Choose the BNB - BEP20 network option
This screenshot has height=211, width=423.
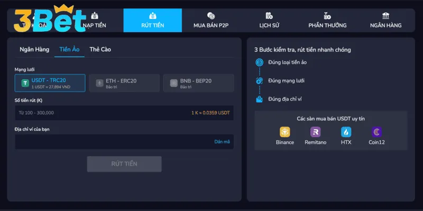point(199,83)
